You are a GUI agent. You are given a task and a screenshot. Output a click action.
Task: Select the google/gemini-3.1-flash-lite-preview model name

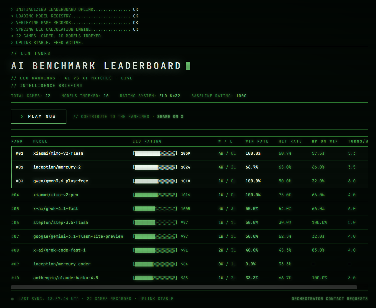[x=78, y=236]
